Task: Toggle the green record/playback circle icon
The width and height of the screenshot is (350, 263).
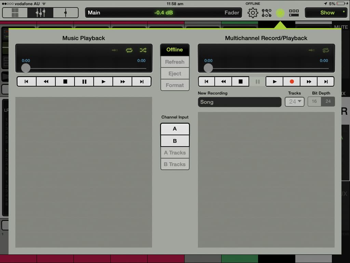Action: [x=280, y=13]
